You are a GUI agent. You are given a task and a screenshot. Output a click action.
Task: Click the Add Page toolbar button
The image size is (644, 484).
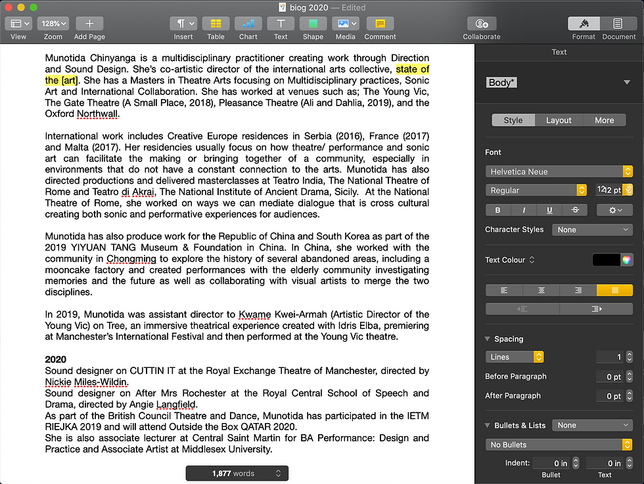tap(89, 24)
